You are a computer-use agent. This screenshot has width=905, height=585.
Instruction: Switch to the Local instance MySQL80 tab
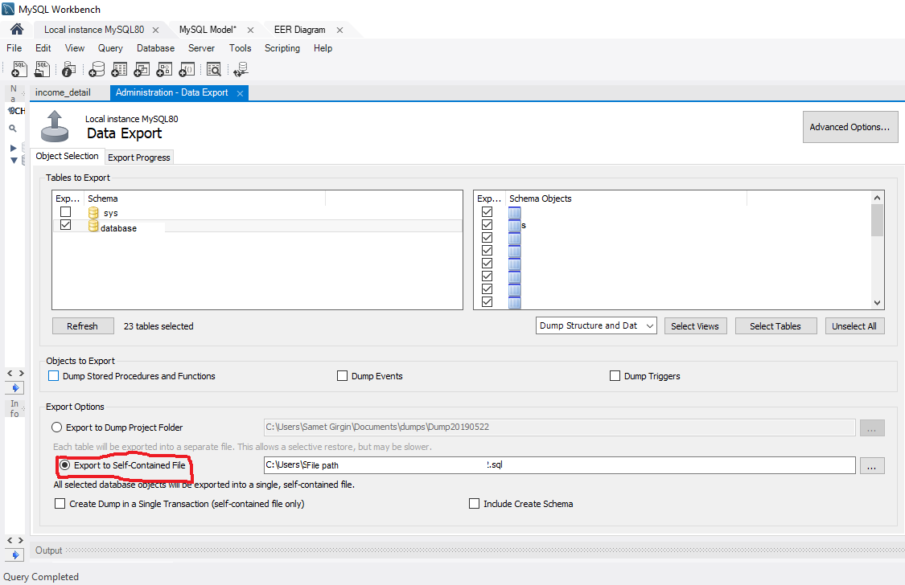pyautogui.click(x=94, y=30)
